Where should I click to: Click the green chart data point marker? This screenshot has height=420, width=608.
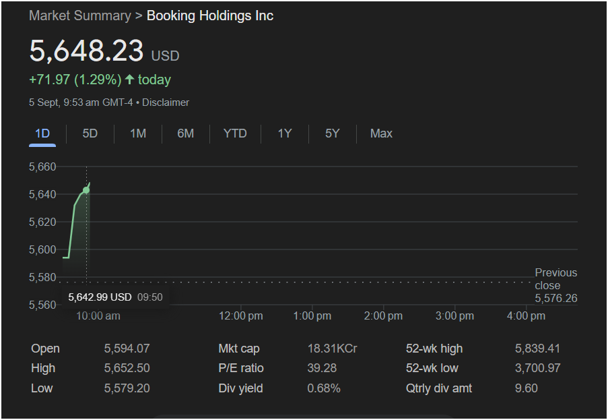(86, 190)
